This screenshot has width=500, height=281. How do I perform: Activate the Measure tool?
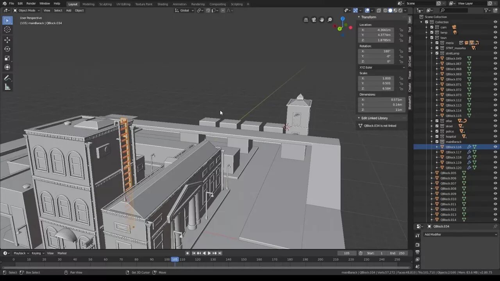tap(7, 87)
